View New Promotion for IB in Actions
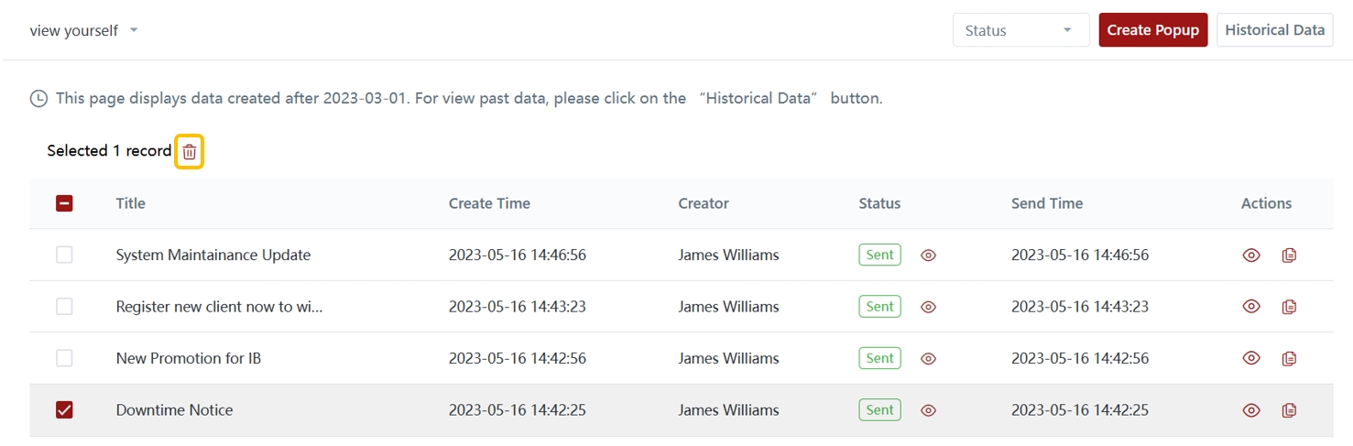 [1251, 358]
